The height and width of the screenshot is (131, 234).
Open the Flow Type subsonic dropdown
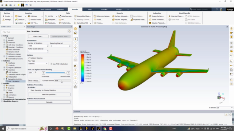pyautogui.click(x=38, y=64)
